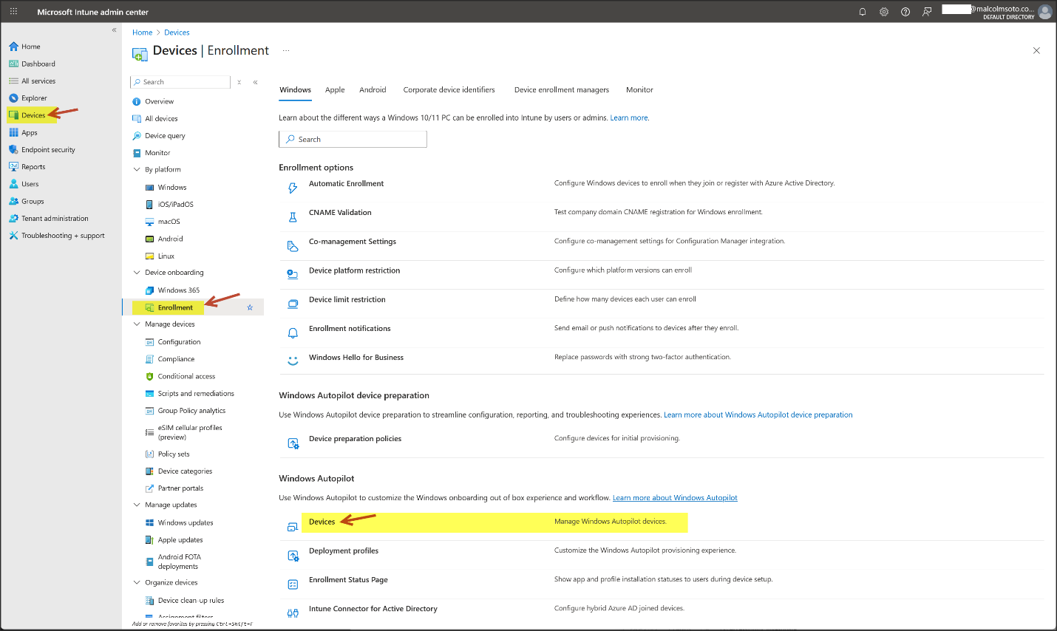
Task: Switch to the Monitor tab
Action: coord(639,90)
